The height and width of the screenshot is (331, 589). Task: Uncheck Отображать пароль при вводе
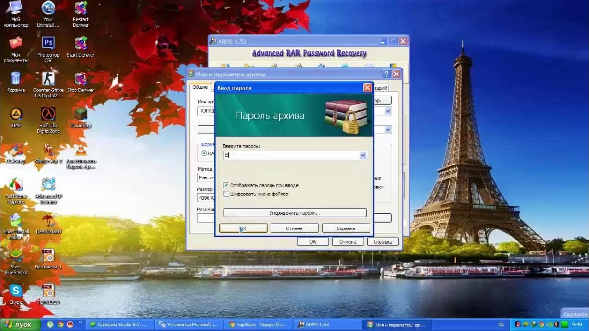pyautogui.click(x=226, y=185)
